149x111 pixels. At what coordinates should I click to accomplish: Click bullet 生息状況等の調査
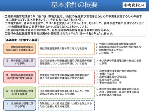click(109, 80)
